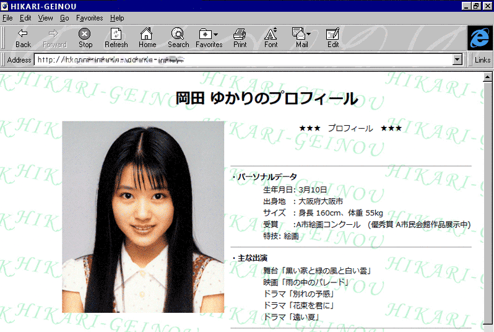This screenshot has width=494, height=332.
Task: Refresh the current page
Action: 116,38
